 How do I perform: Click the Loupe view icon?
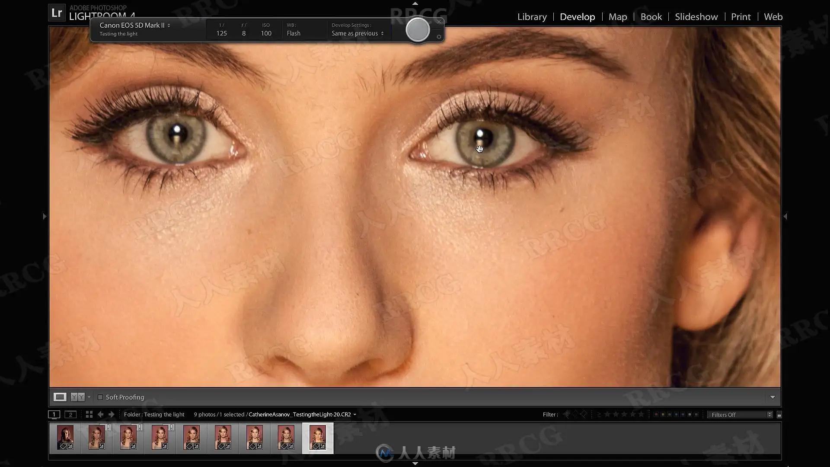pyautogui.click(x=60, y=397)
